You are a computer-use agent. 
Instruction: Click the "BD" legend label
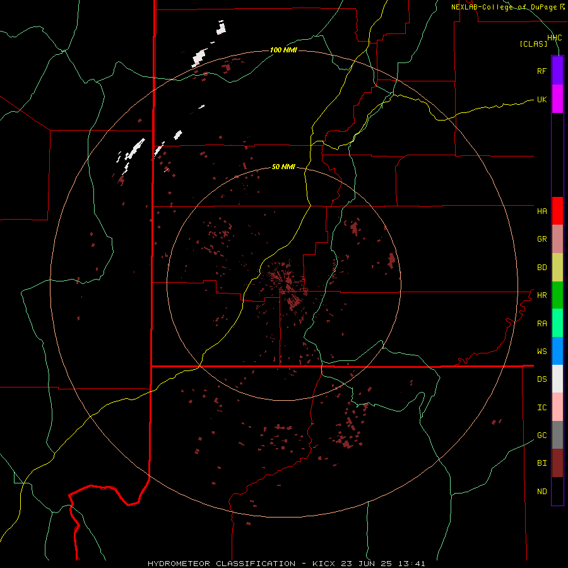[541, 268]
